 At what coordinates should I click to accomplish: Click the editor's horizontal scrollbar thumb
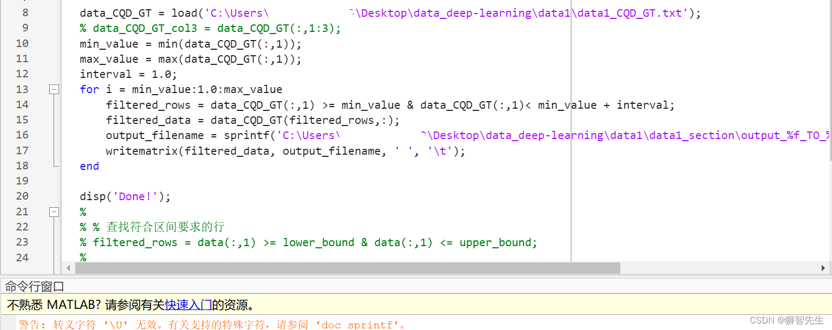(x=347, y=268)
